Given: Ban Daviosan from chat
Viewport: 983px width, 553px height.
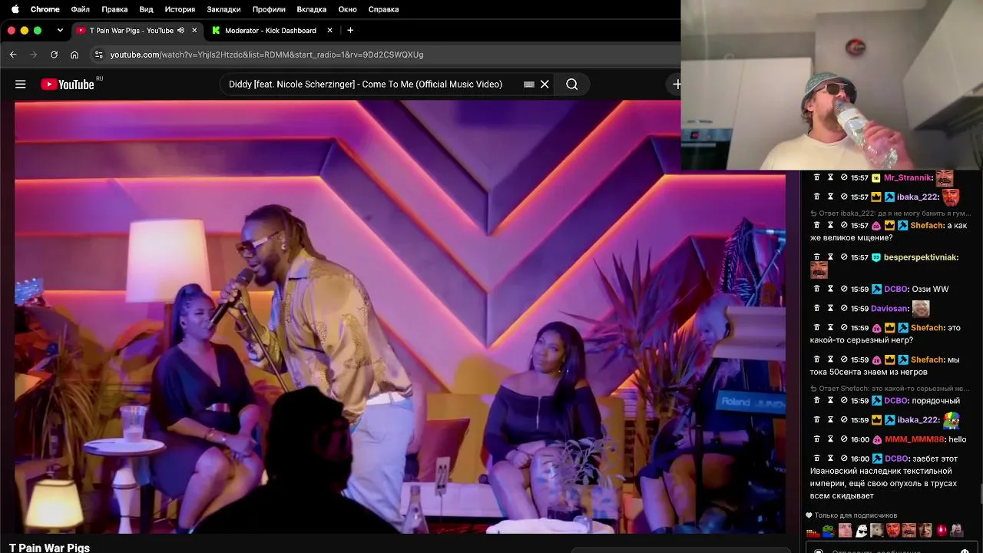Looking at the screenshot, I should click(x=844, y=309).
